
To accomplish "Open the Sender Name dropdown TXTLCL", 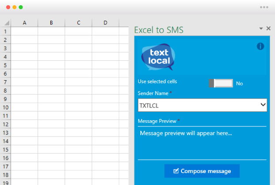I will point(203,105).
